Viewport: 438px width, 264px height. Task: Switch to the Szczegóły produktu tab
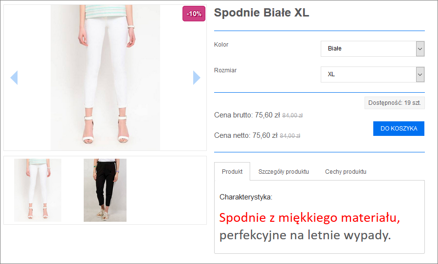point(284,172)
